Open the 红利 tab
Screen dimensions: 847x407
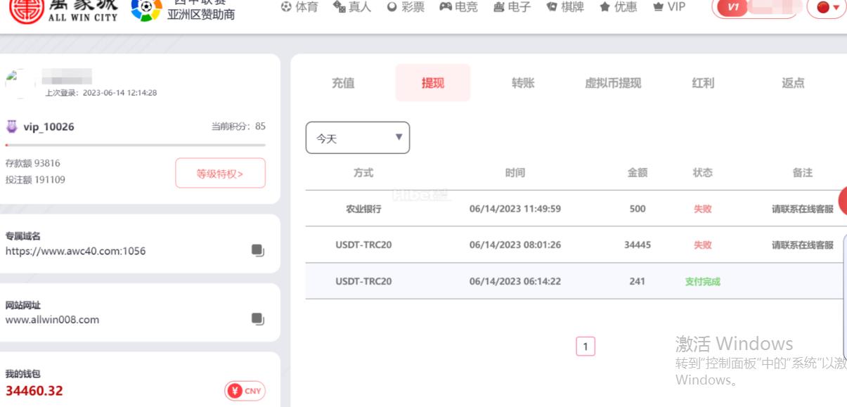click(703, 83)
